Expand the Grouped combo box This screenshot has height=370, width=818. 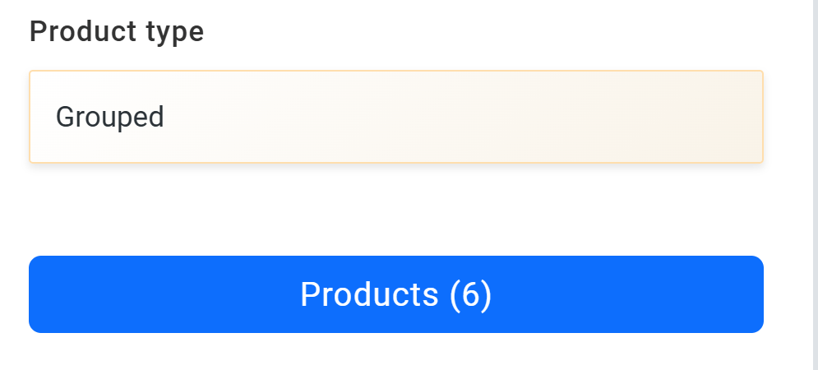coord(396,117)
